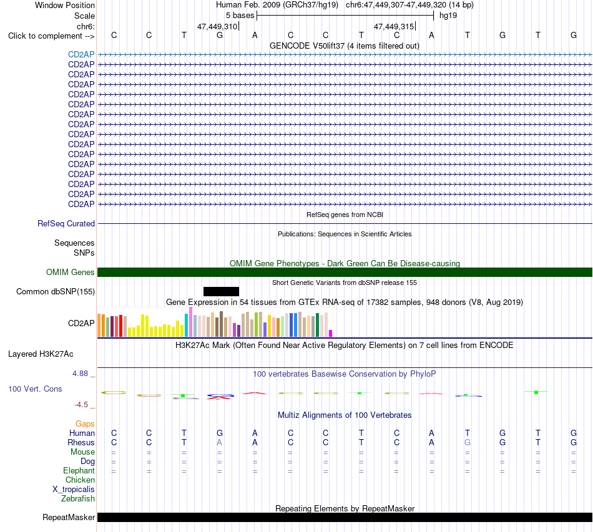Click the chr6:47,449,307-47,449,320 position text
This screenshot has width=593, height=532.
pos(396,5)
